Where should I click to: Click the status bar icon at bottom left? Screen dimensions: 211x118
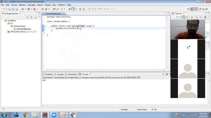point(4,109)
